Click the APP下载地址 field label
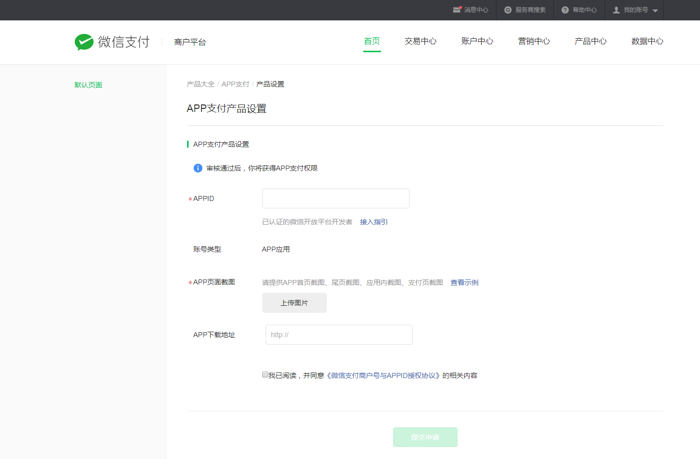The width and height of the screenshot is (700, 459). (x=214, y=335)
